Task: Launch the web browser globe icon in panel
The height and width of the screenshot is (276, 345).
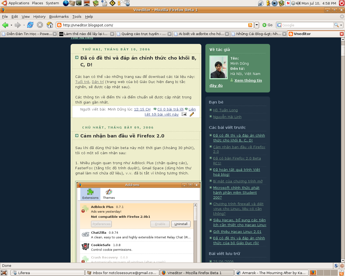Action: tap(66, 3)
